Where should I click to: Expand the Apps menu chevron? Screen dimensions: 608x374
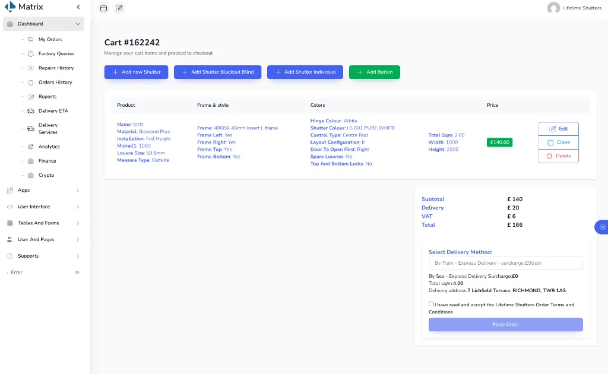(78, 191)
